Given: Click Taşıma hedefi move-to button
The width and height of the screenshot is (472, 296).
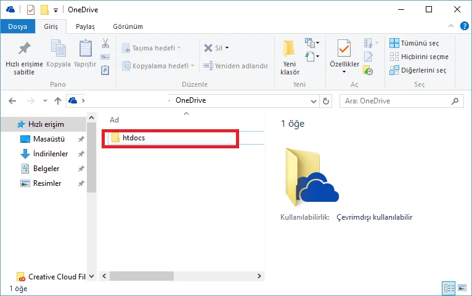Looking at the screenshot, I should 152,48.
